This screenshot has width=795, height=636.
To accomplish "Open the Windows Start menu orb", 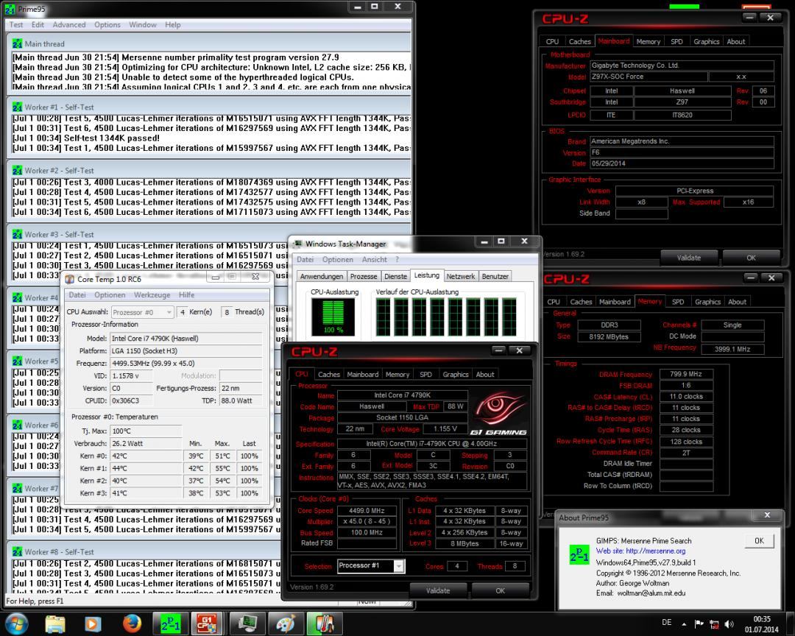I will pos(16,623).
